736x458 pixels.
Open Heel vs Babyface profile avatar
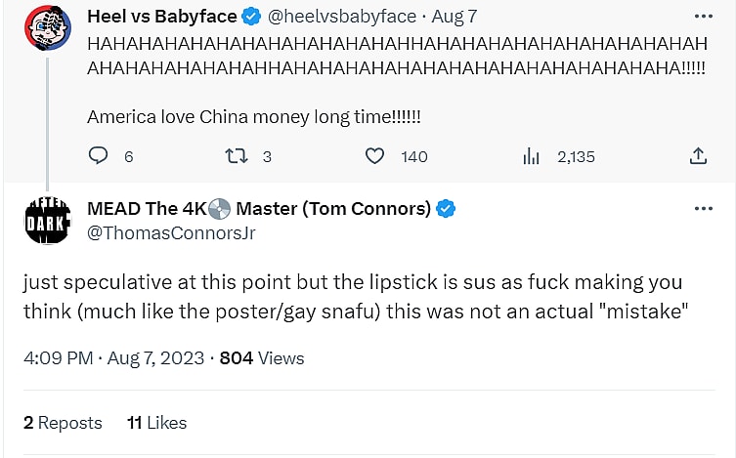47,30
